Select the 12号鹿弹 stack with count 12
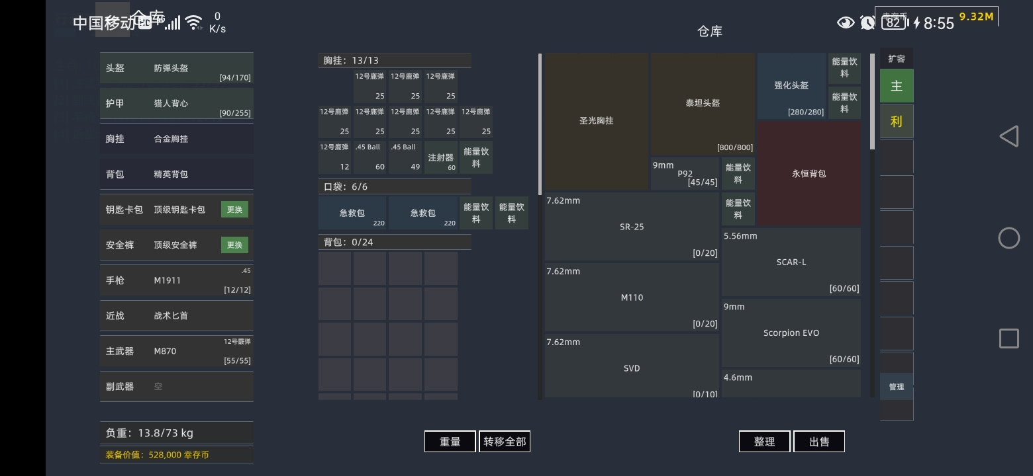This screenshot has width=1033, height=476. 334,157
